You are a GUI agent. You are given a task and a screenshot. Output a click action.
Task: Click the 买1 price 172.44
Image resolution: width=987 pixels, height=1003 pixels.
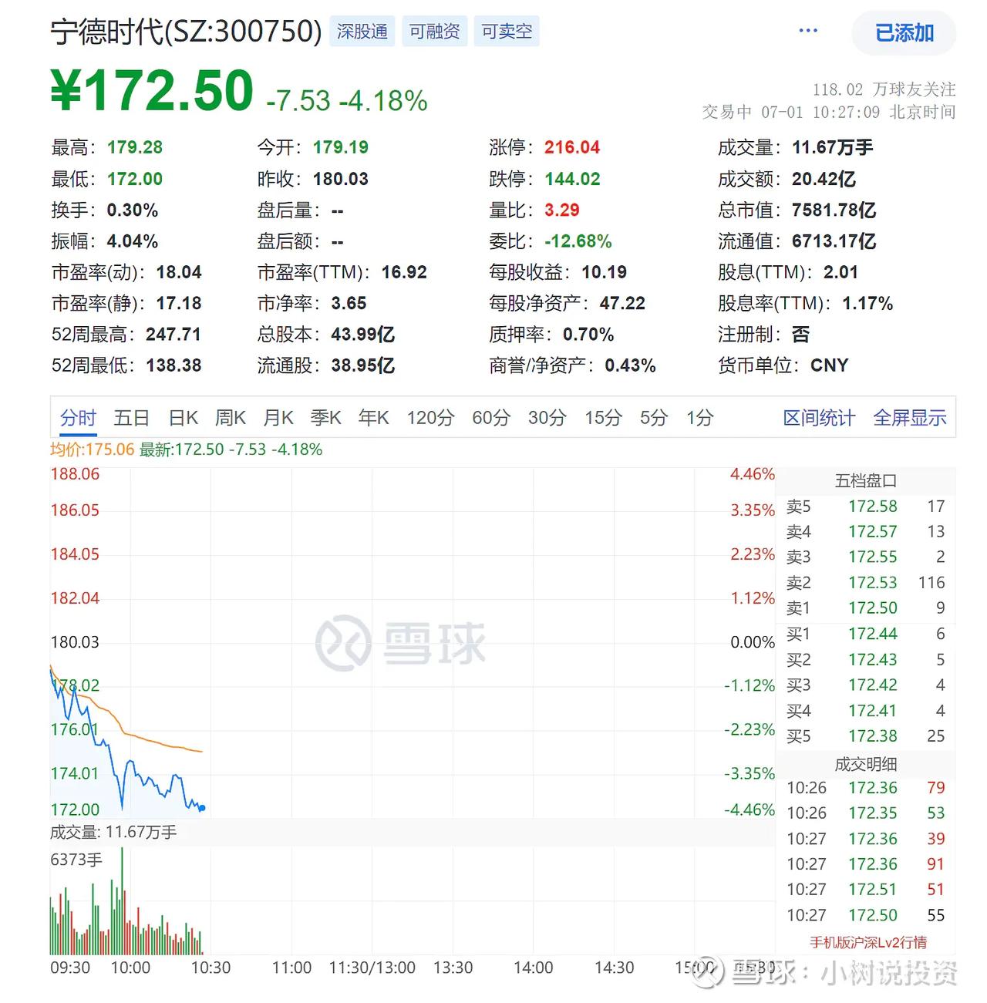tap(873, 634)
